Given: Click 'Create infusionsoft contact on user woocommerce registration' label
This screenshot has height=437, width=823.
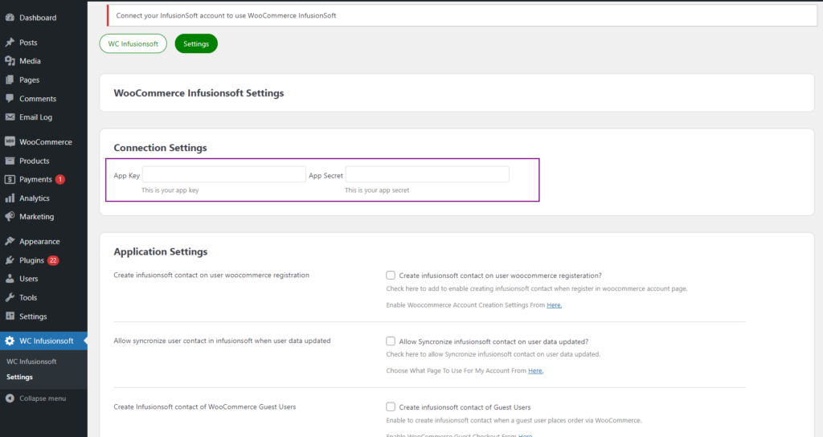Looking at the screenshot, I should point(211,275).
